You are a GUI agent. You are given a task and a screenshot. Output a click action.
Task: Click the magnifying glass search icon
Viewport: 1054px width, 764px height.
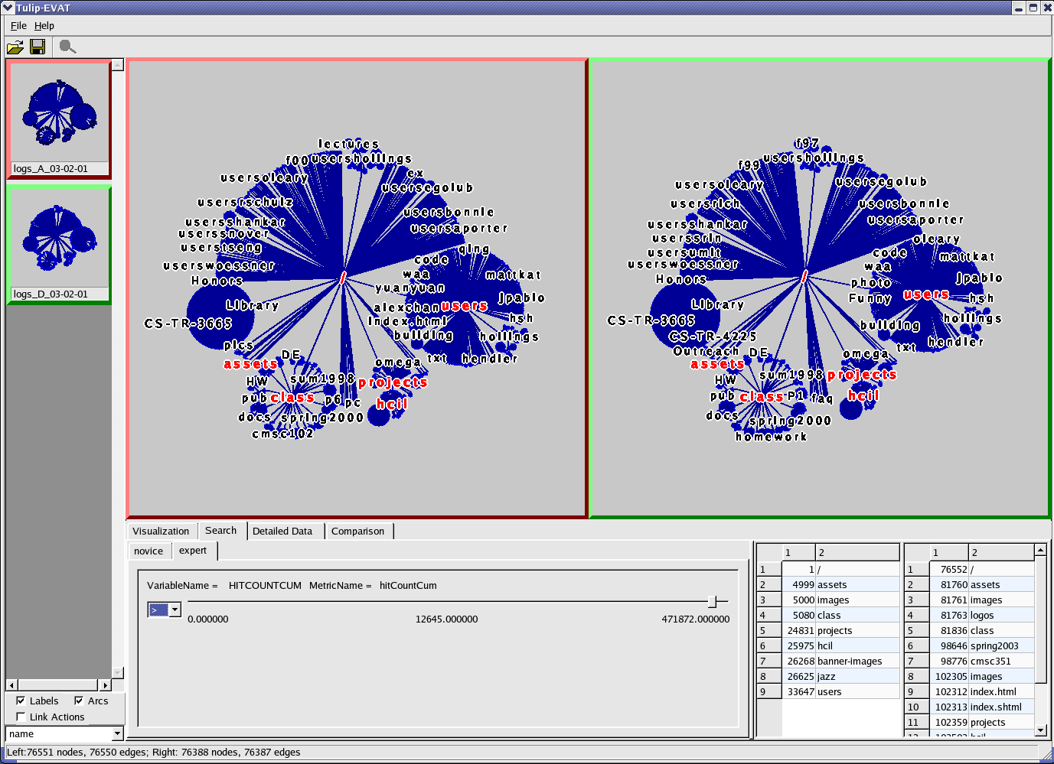pos(67,47)
